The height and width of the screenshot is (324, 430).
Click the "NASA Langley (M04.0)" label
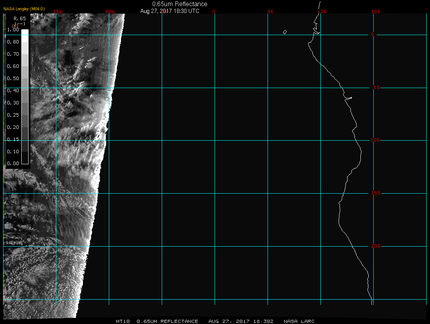[x=24, y=9]
